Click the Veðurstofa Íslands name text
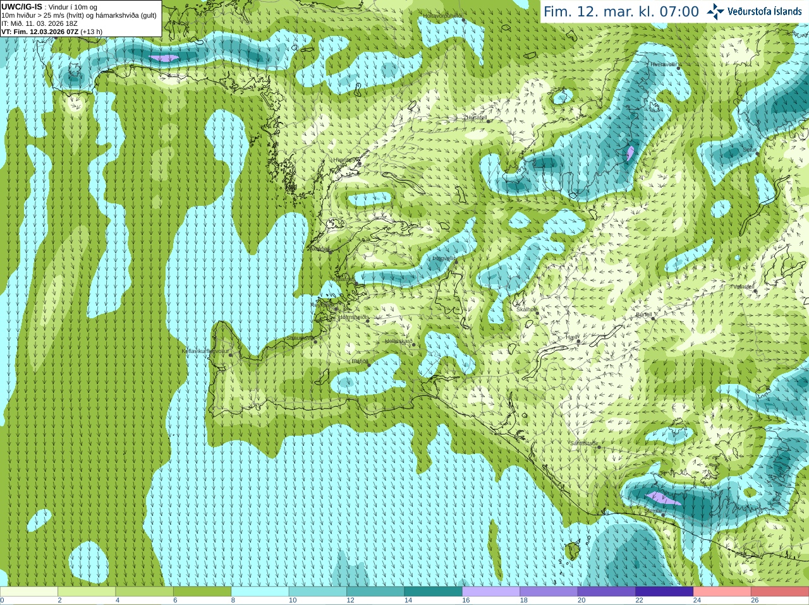809x605 pixels. coord(765,11)
